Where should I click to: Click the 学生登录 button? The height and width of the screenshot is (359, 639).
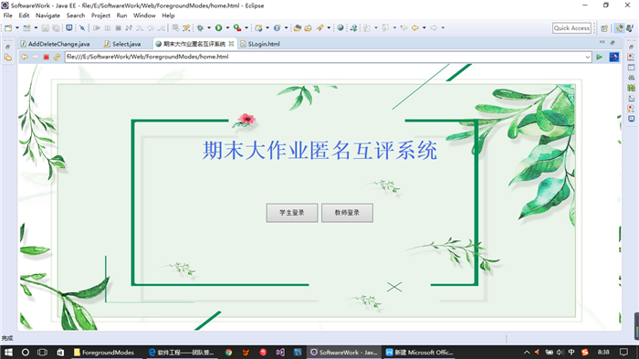[x=292, y=213]
